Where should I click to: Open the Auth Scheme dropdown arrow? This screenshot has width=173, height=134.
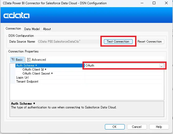(x=161, y=66)
